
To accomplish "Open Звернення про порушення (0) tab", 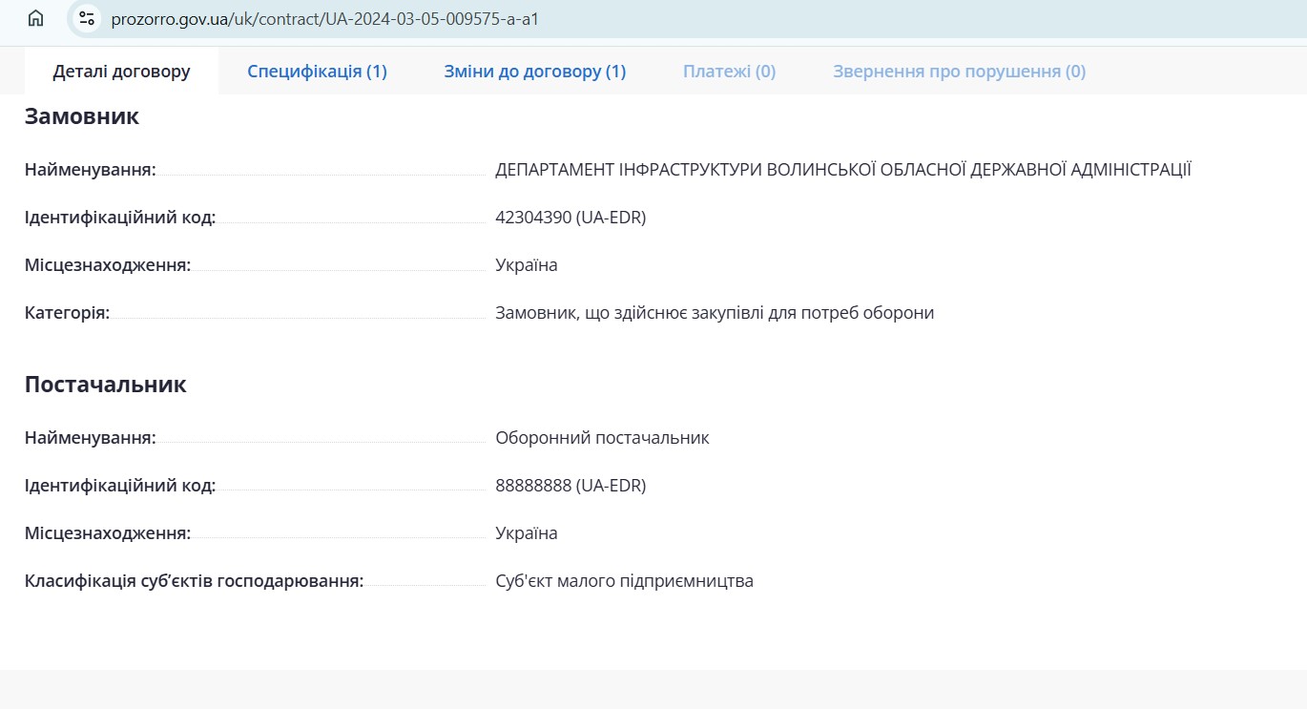I will (x=959, y=72).
